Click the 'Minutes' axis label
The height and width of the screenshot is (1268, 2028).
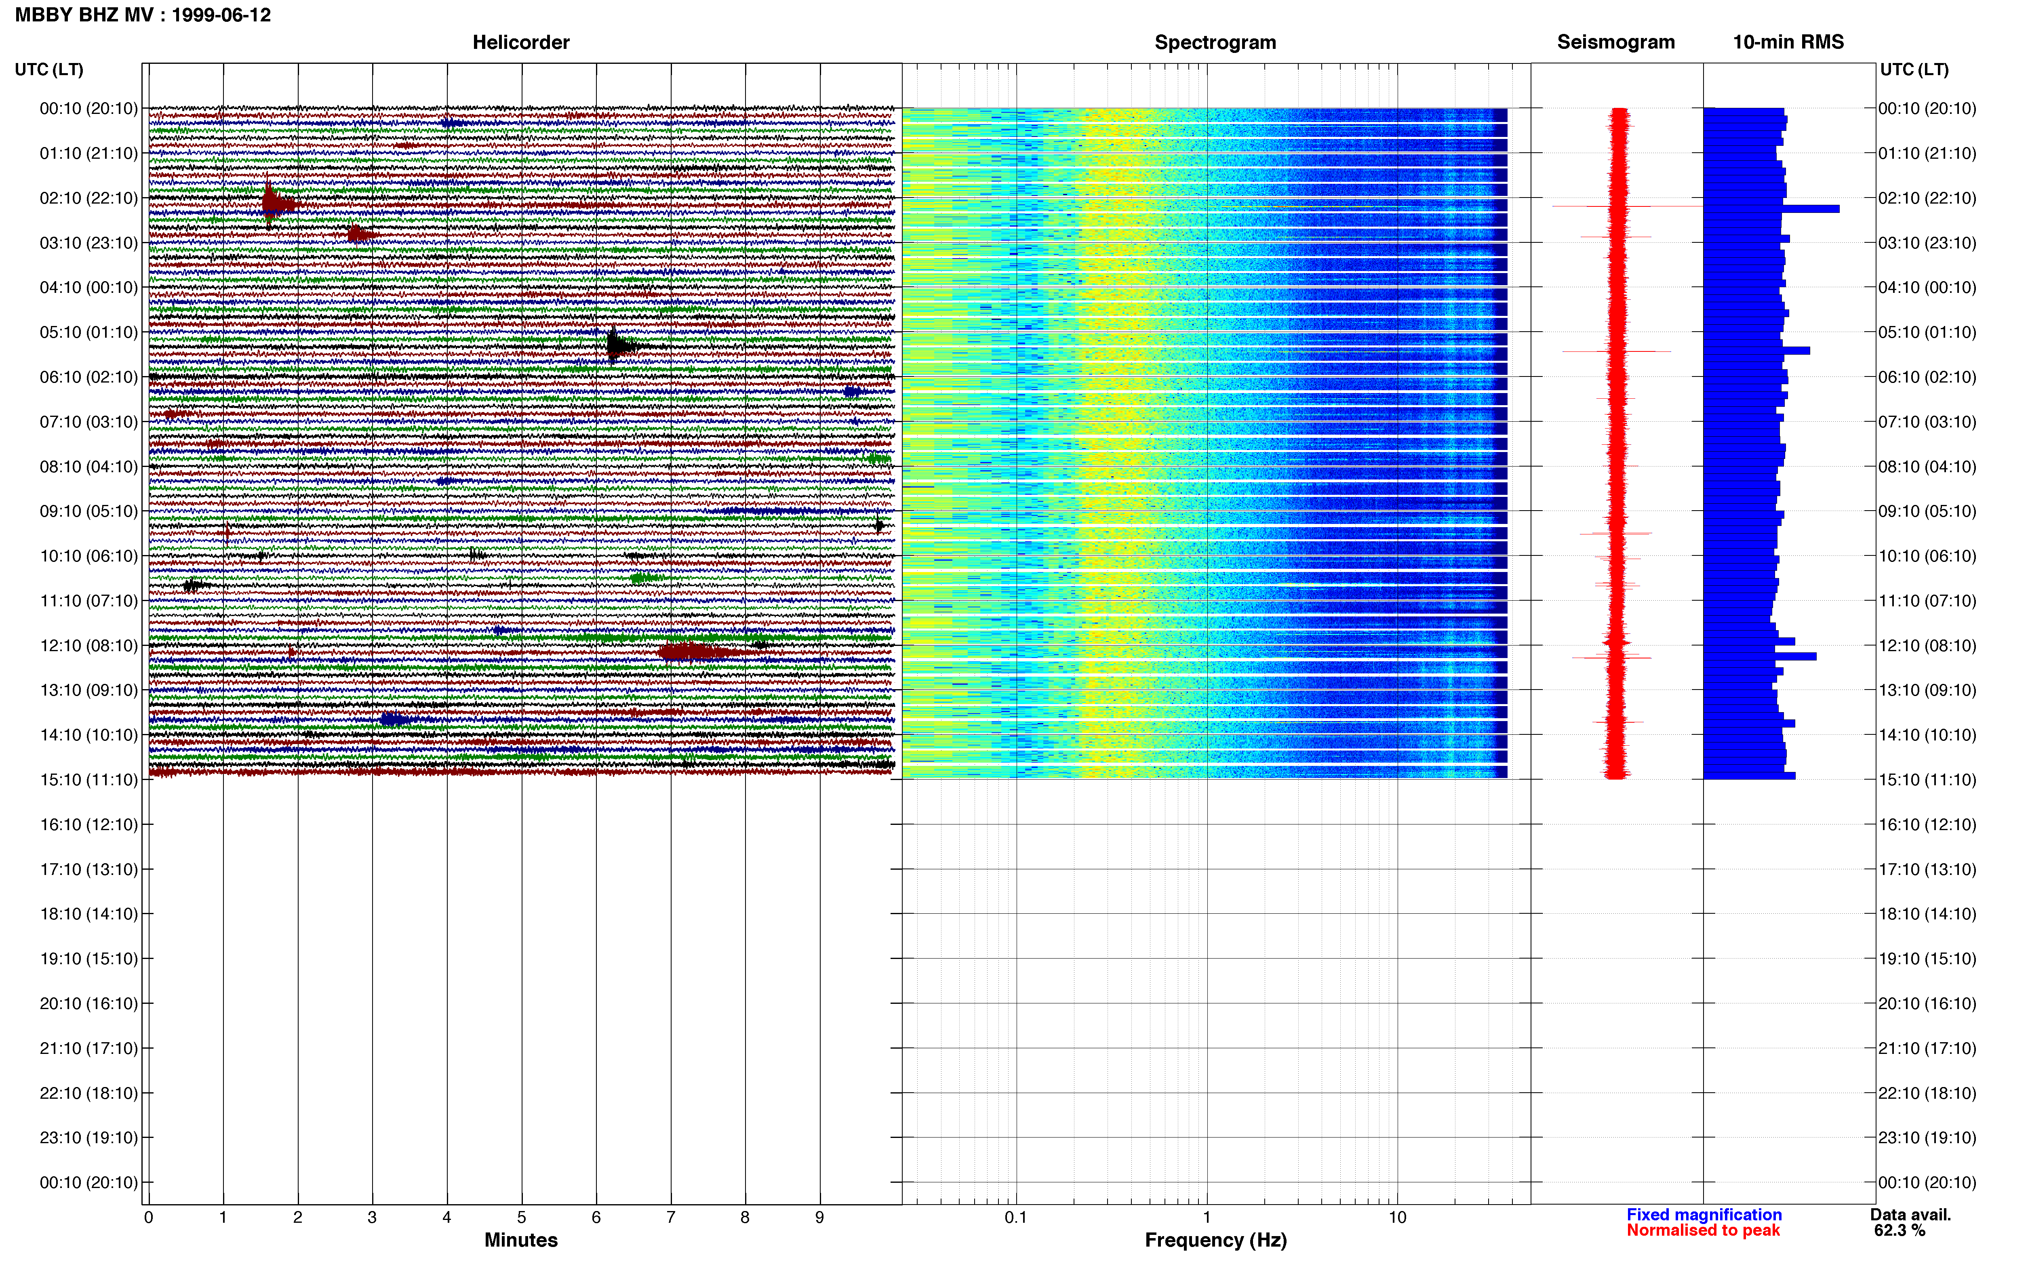coord(521,1239)
